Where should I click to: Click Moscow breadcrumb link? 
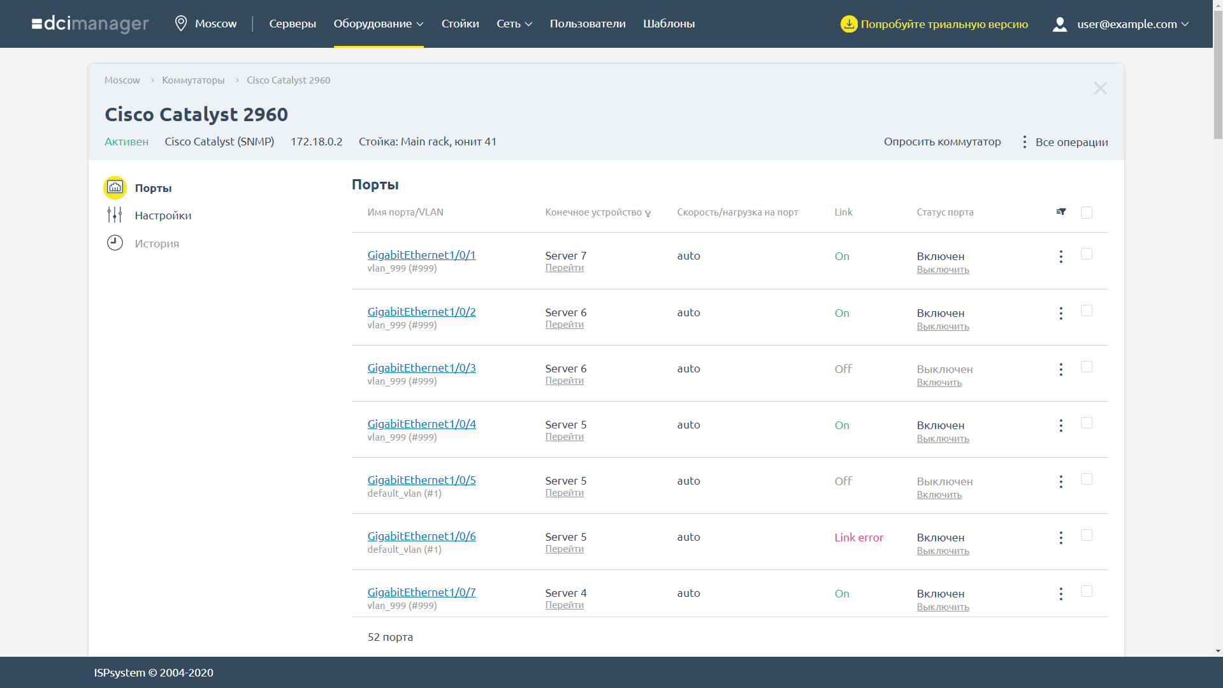(x=122, y=80)
